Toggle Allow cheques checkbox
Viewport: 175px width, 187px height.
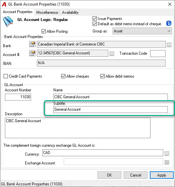pos(63,76)
